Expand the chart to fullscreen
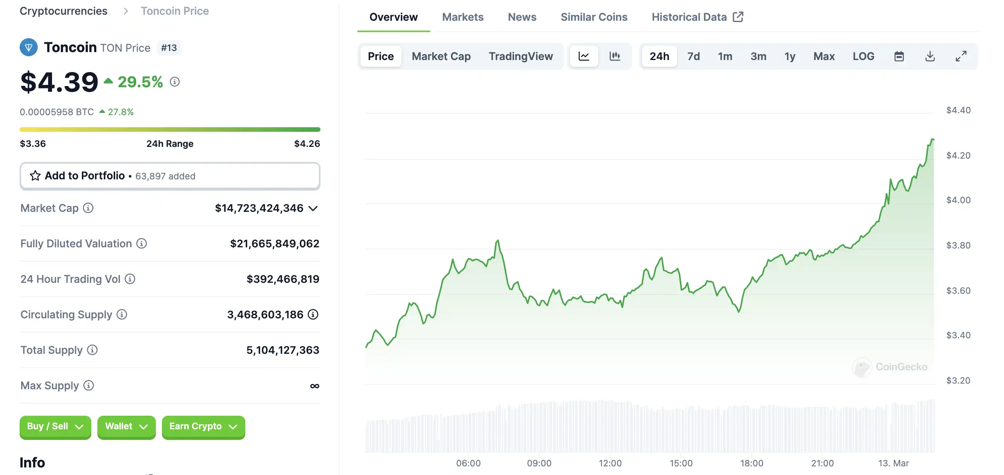This screenshot has height=475, width=1004. pos(961,56)
